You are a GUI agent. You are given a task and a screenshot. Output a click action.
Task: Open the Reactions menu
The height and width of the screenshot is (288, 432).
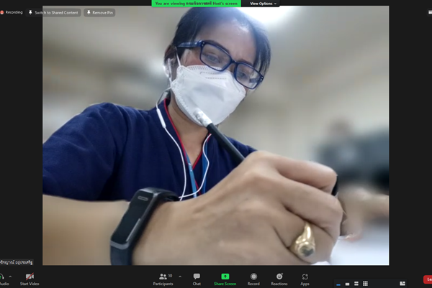coord(279,279)
